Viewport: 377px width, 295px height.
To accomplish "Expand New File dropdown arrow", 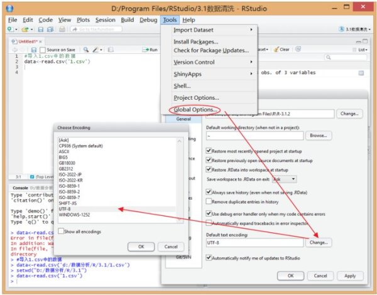I will 16,29.
